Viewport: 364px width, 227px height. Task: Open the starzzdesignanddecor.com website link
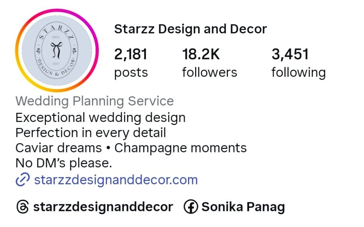(x=116, y=180)
